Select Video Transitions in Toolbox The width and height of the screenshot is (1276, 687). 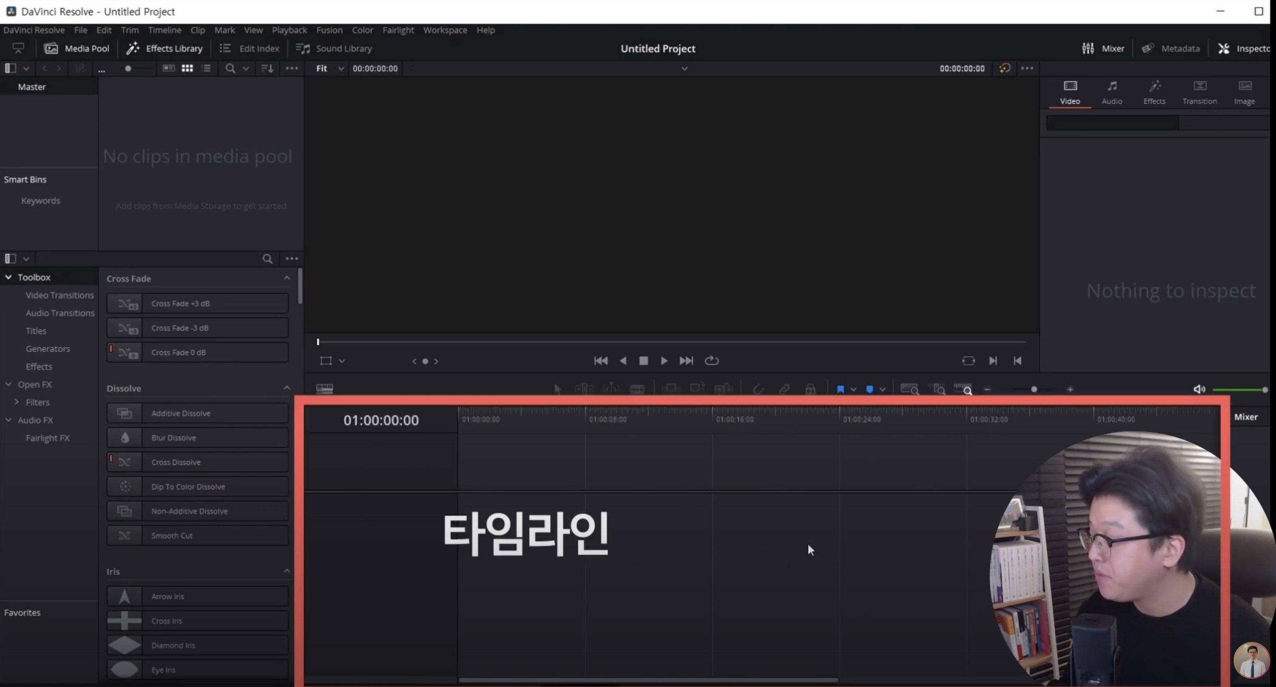tap(59, 295)
